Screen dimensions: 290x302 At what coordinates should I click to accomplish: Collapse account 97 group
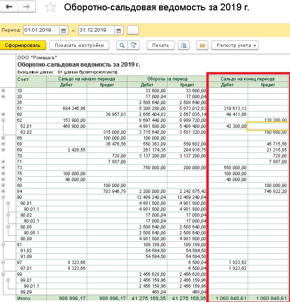pyautogui.click(x=3, y=263)
